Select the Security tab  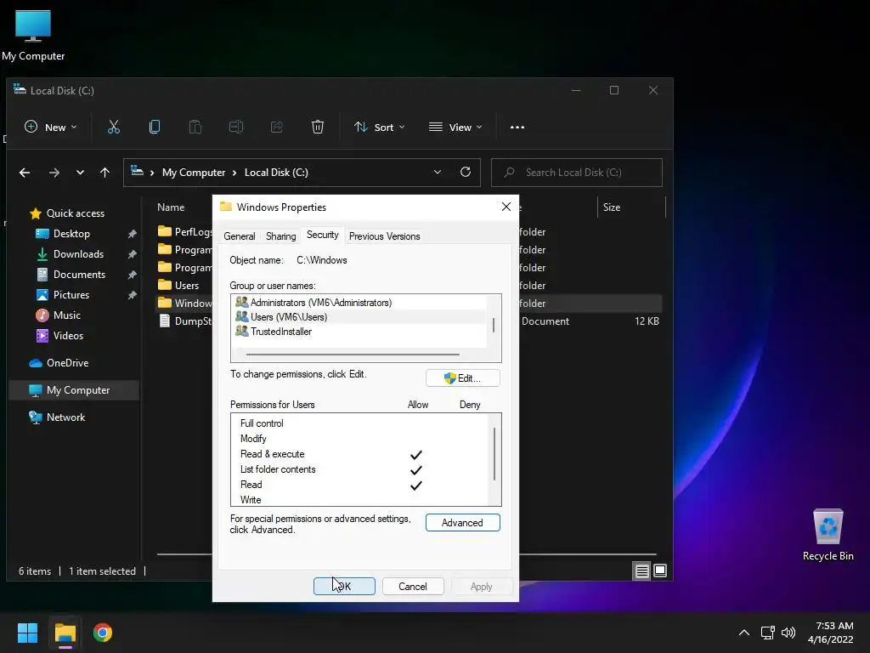pos(322,235)
